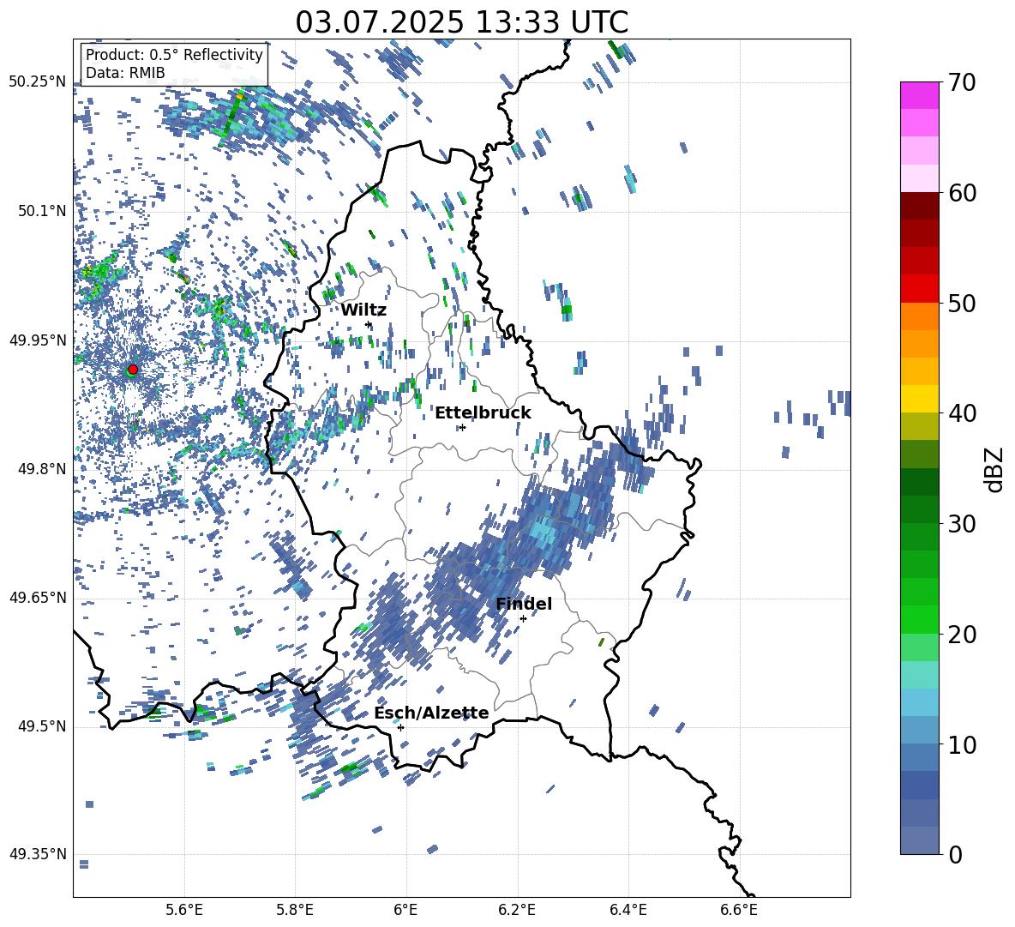Click the 49.5°N latitude label
The image size is (1015, 927).
pos(42,726)
